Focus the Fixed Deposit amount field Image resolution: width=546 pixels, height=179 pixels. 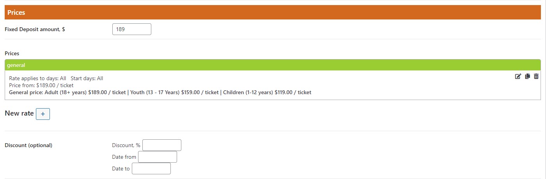(x=132, y=29)
